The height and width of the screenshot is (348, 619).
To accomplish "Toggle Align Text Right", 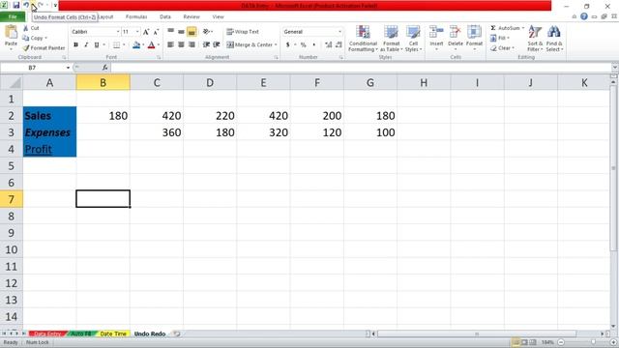I will [x=192, y=44].
